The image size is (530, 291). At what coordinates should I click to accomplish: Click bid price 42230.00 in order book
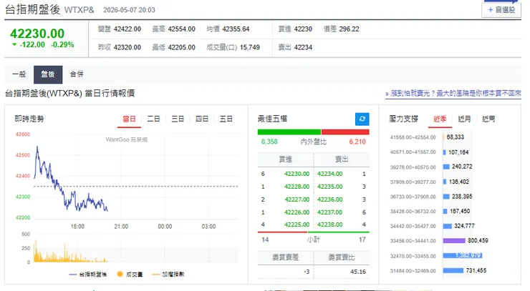pyautogui.click(x=297, y=174)
